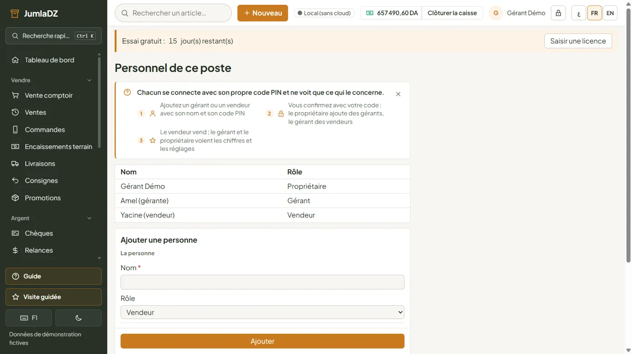Viewport: 632px width, 354px height.
Task: Open the Guide button
Action: coord(53,277)
